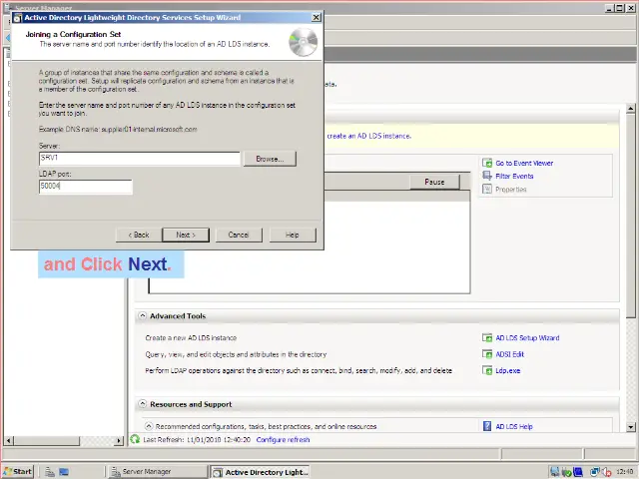Browse for a server name
The width and height of the screenshot is (639, 479).
[x=270, y=159]
